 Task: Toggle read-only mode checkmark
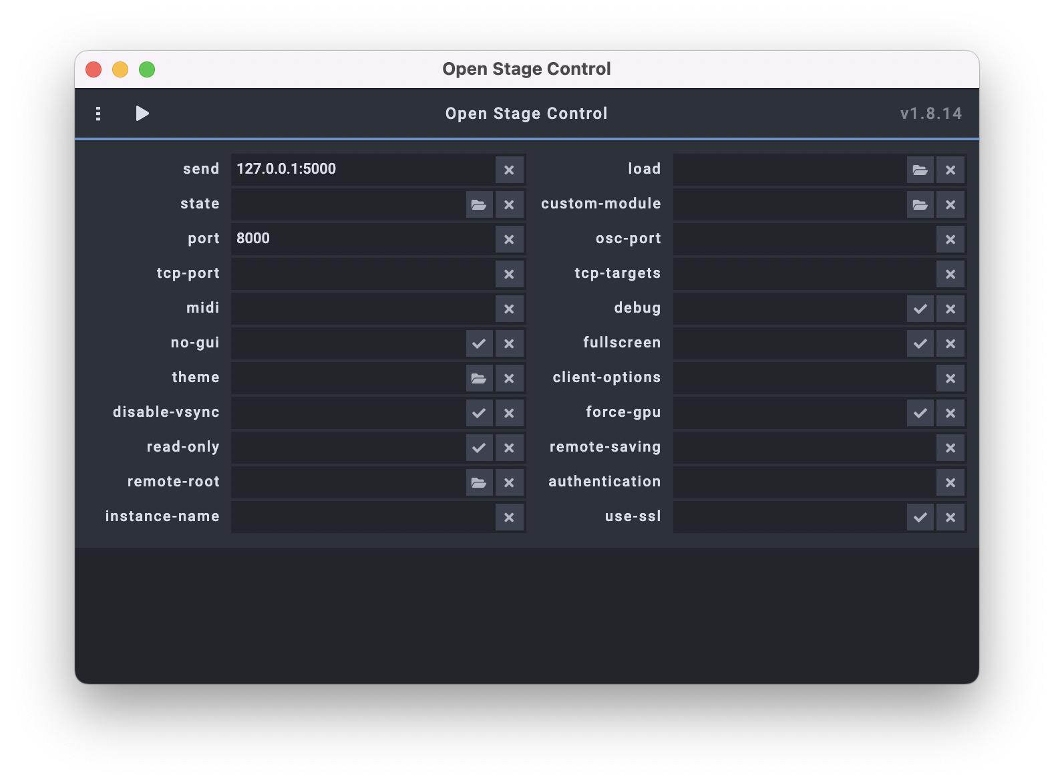coord(478,448)
